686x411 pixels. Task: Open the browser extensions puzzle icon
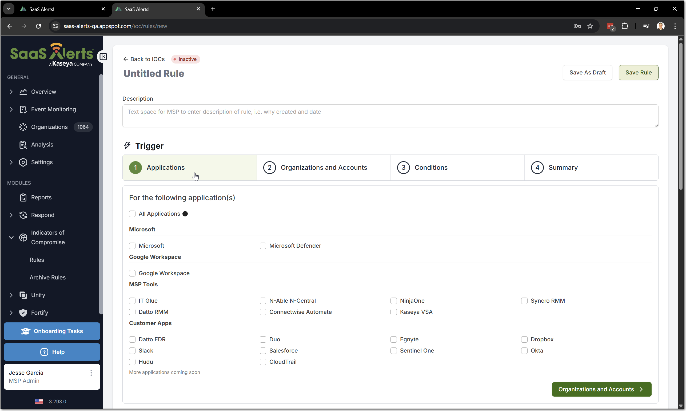[625, 26]
